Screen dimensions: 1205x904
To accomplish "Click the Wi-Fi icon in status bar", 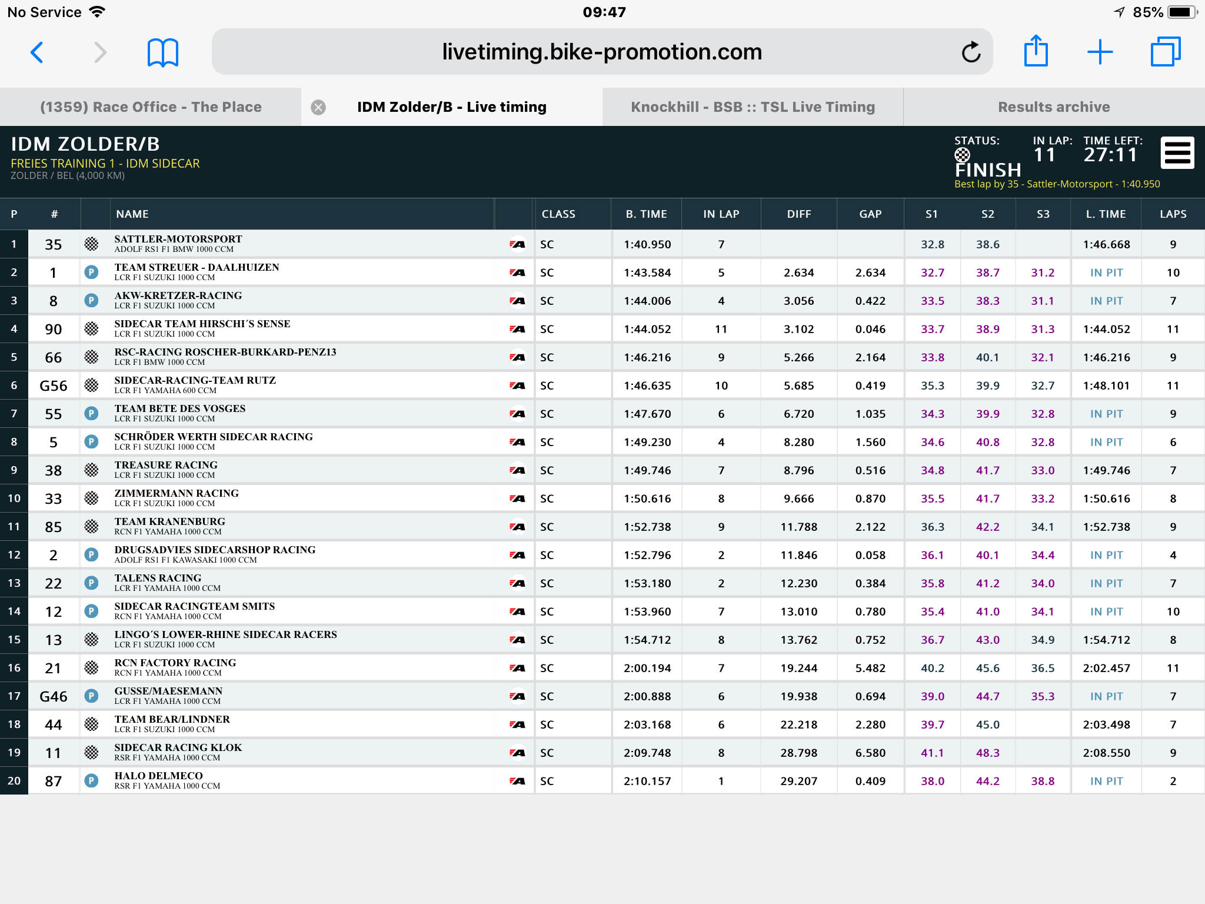I will tap(96, 12).
